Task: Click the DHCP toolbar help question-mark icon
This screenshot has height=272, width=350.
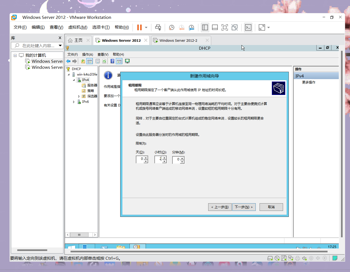Action: pos(112,61)
